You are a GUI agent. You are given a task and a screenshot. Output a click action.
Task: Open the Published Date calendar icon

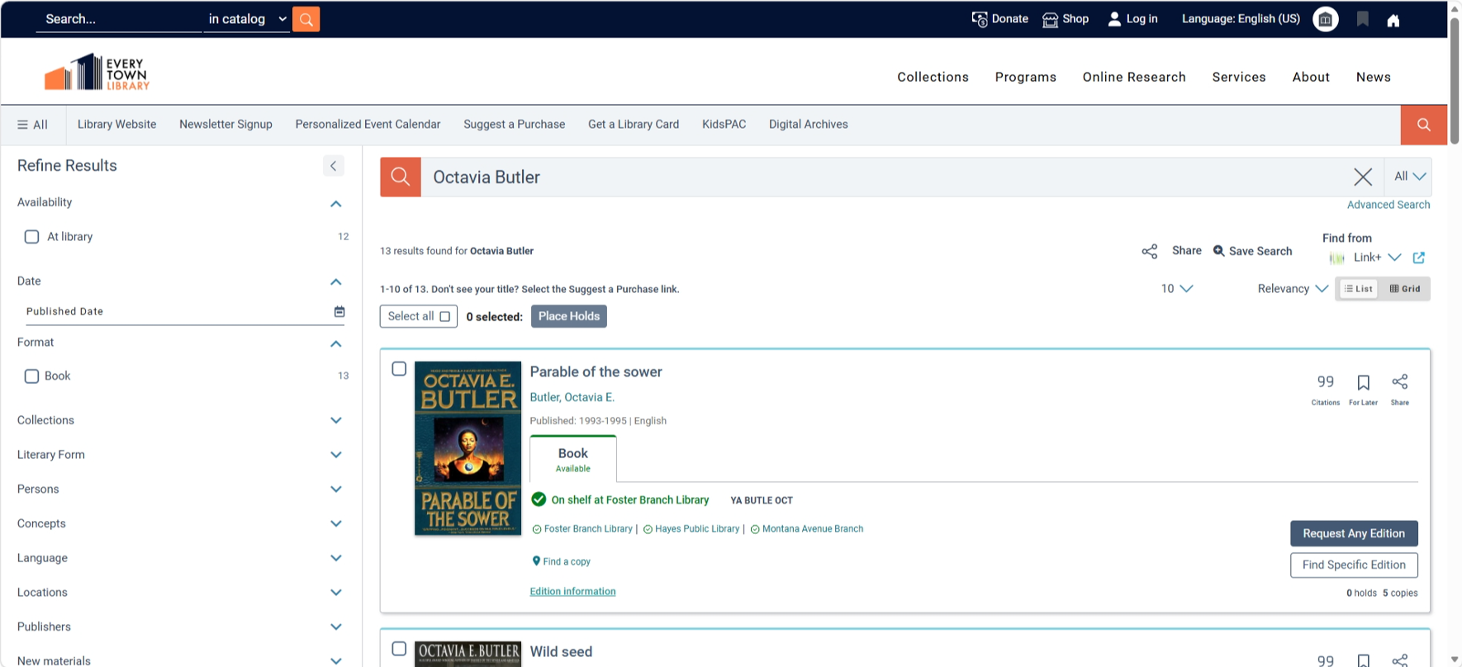tap(339, 311)
